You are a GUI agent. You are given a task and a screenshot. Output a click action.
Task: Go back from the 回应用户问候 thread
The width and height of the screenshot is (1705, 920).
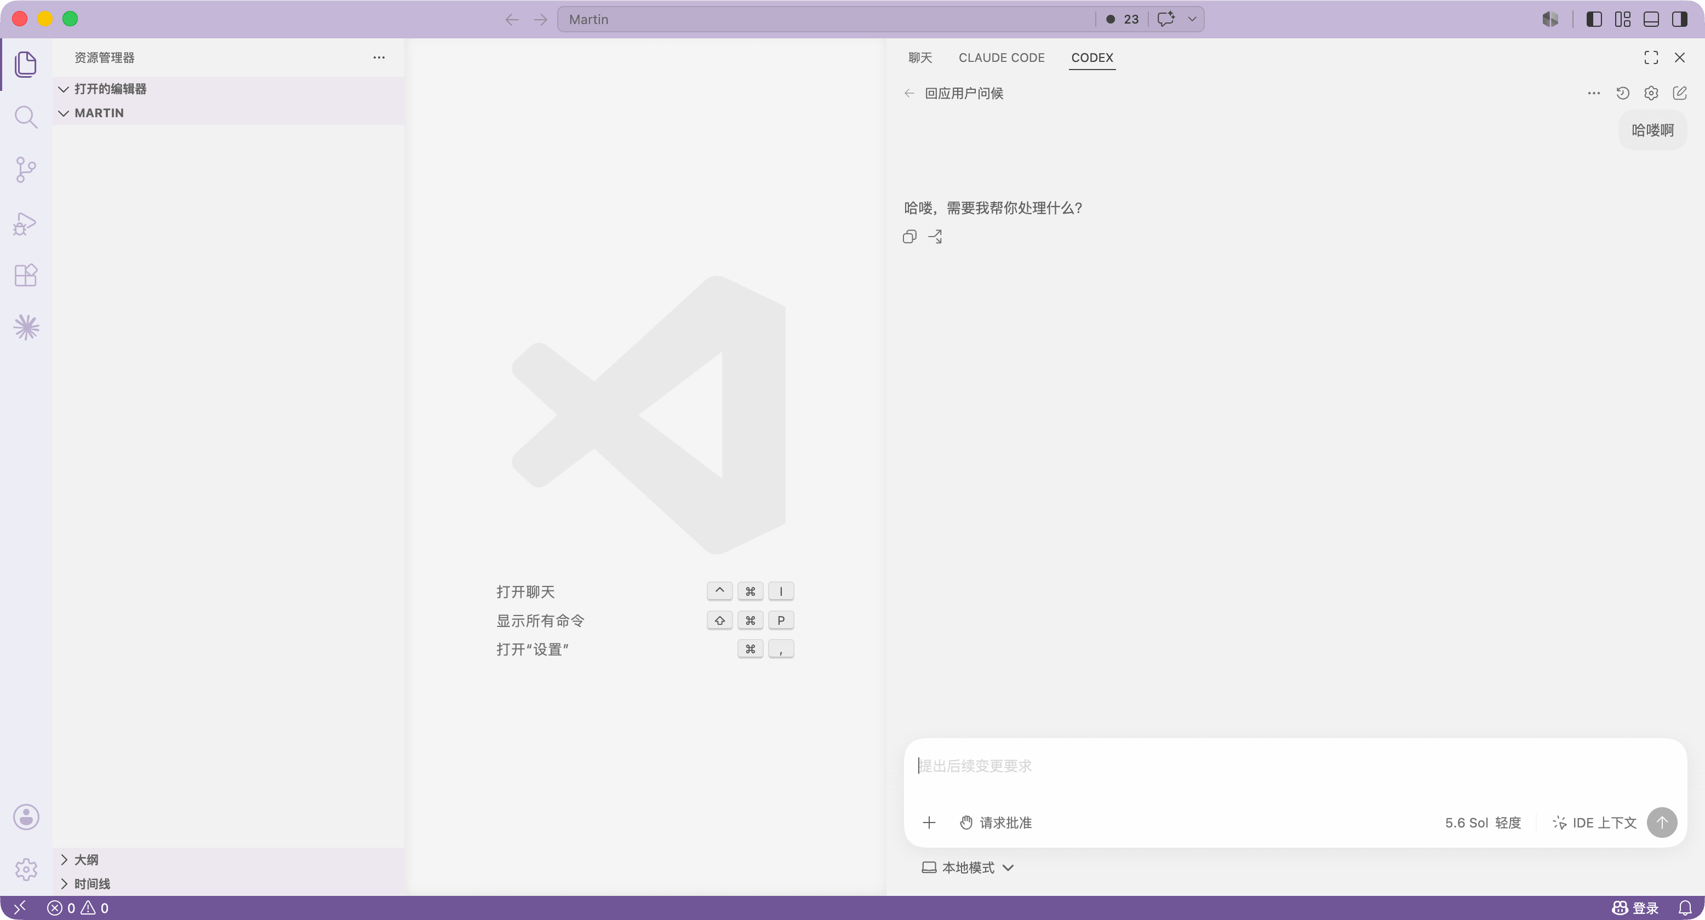point(909,93)
